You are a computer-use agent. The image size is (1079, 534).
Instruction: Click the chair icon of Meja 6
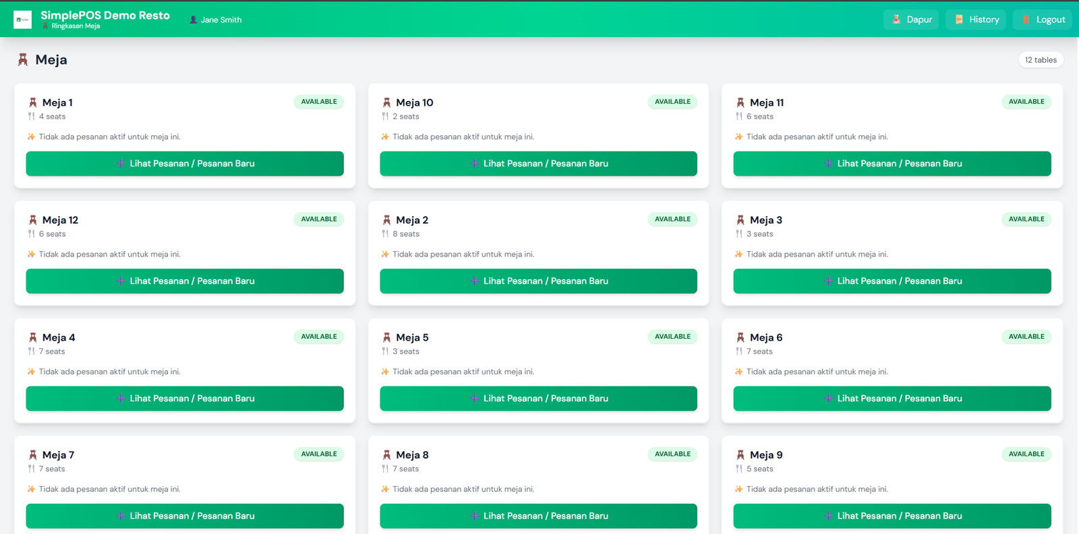tap(740, 337)
